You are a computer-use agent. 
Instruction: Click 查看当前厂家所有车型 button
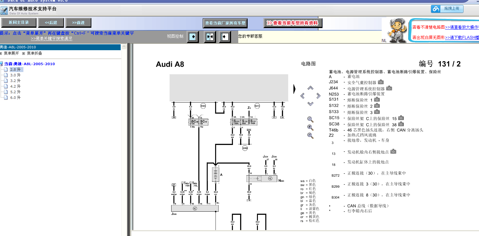click(x=225, y=23)
